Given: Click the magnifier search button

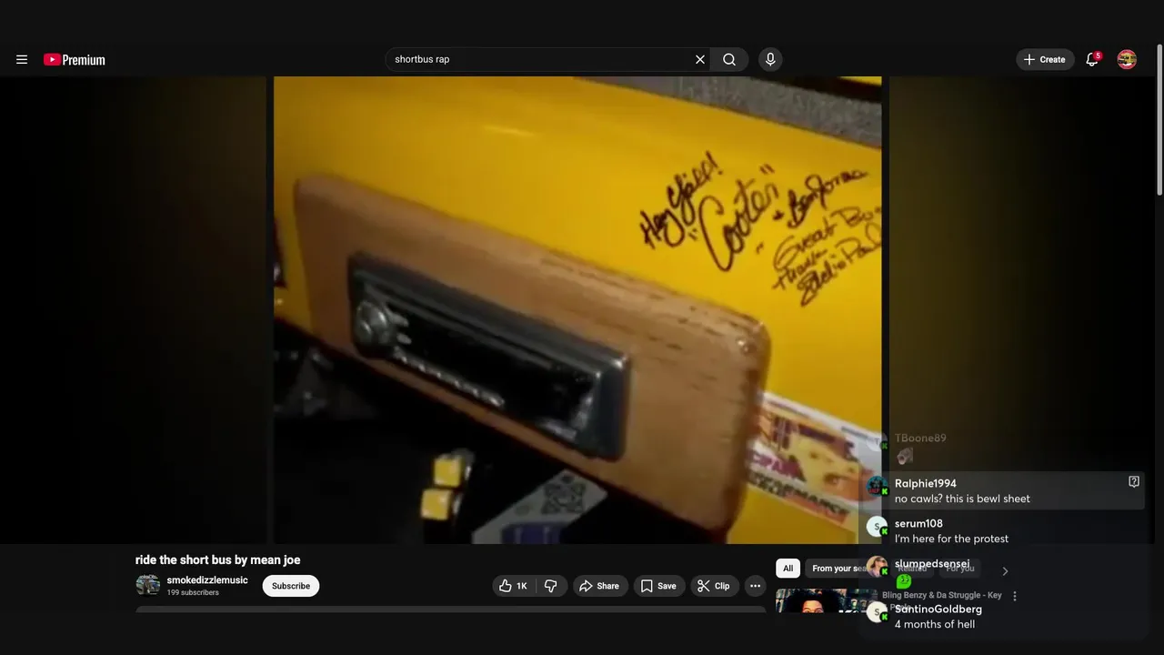Looking at the screenshot, I should [729, 59].
